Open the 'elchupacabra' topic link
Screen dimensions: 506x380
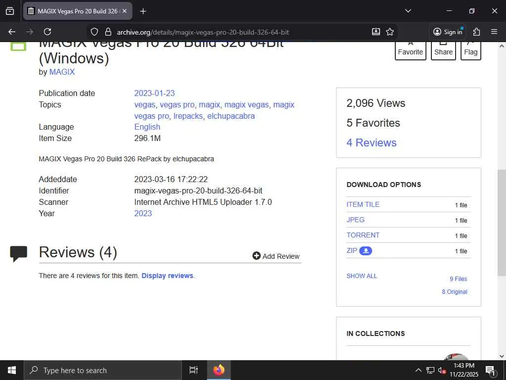(x=231, y=116)
